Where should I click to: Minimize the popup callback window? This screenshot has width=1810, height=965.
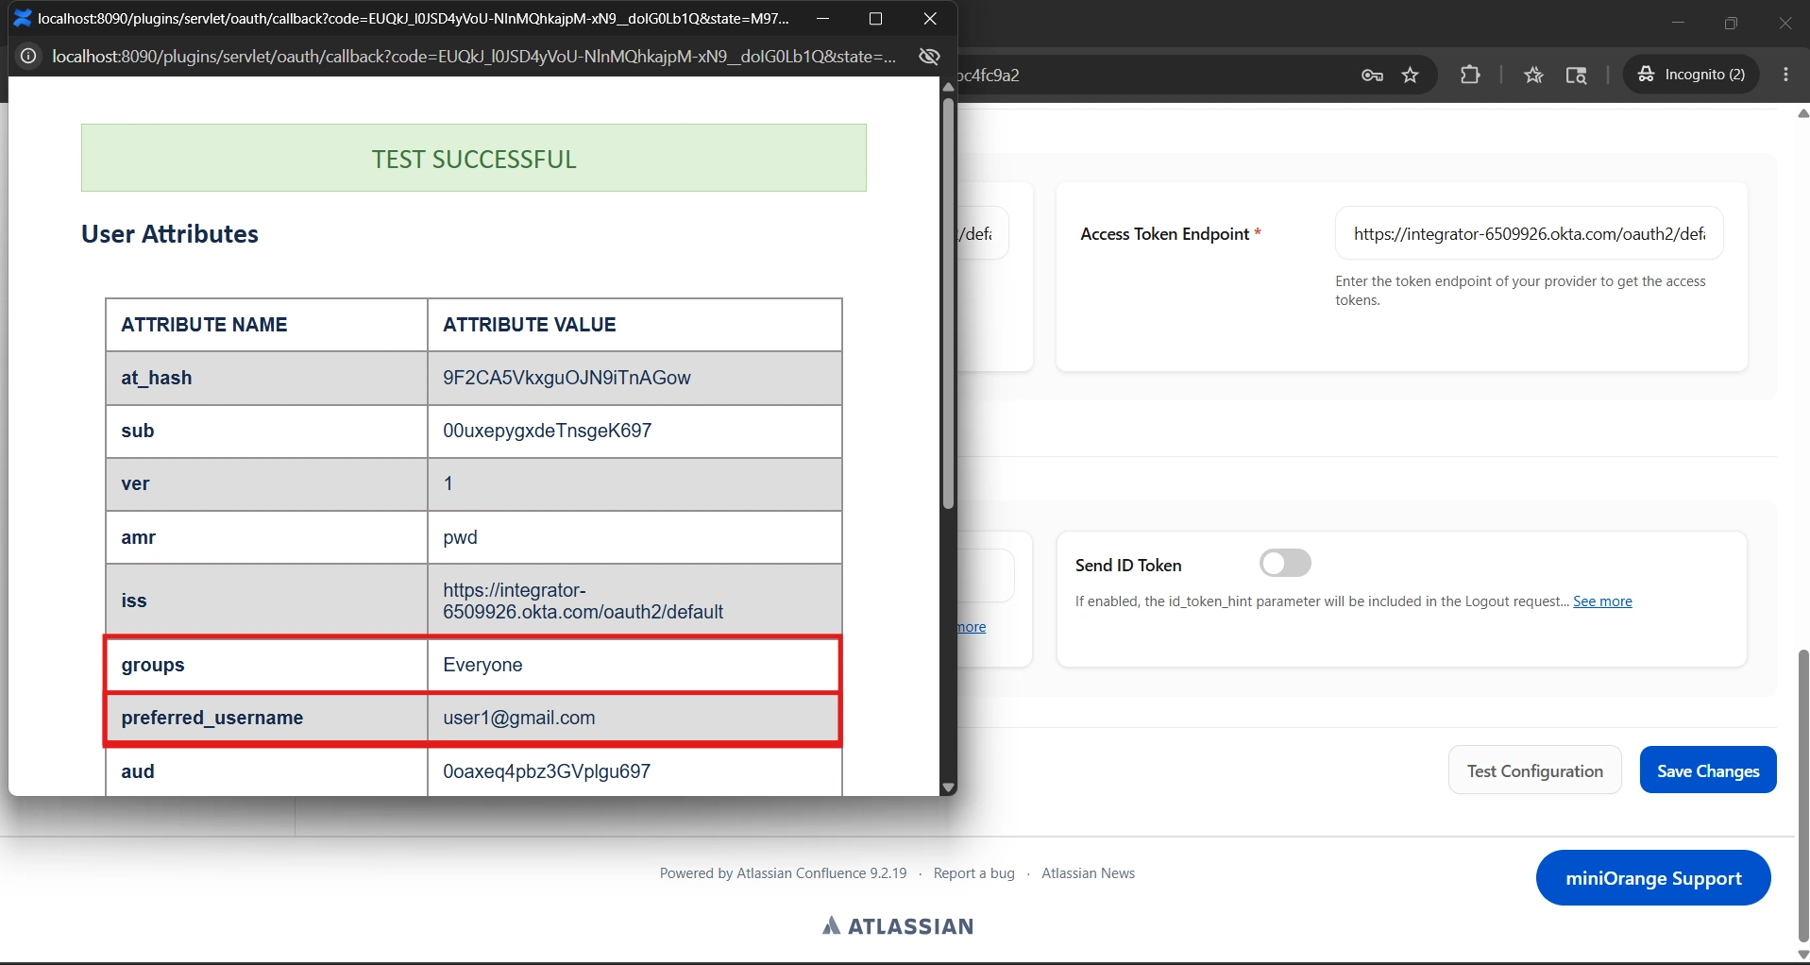pos(822,18)
